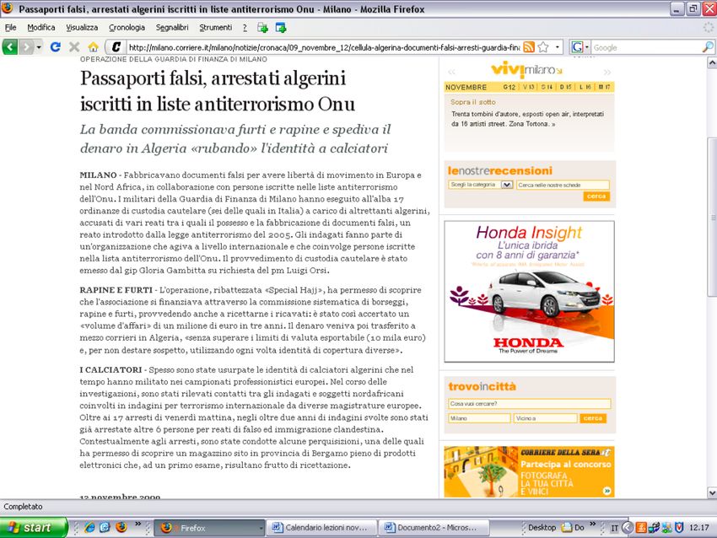
Task: Reload the page with the refresh icon
Action: coord(56,47)
